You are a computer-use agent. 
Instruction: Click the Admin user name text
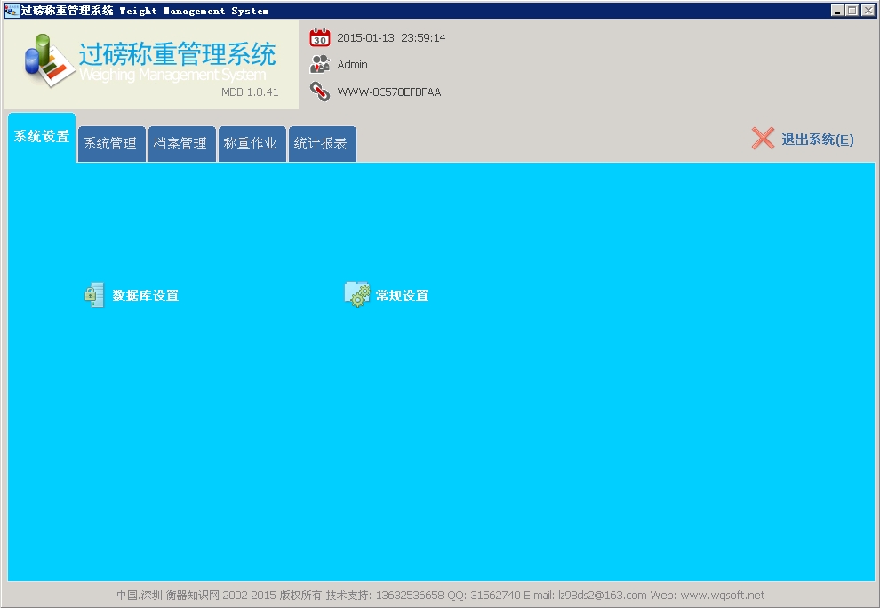353,65
